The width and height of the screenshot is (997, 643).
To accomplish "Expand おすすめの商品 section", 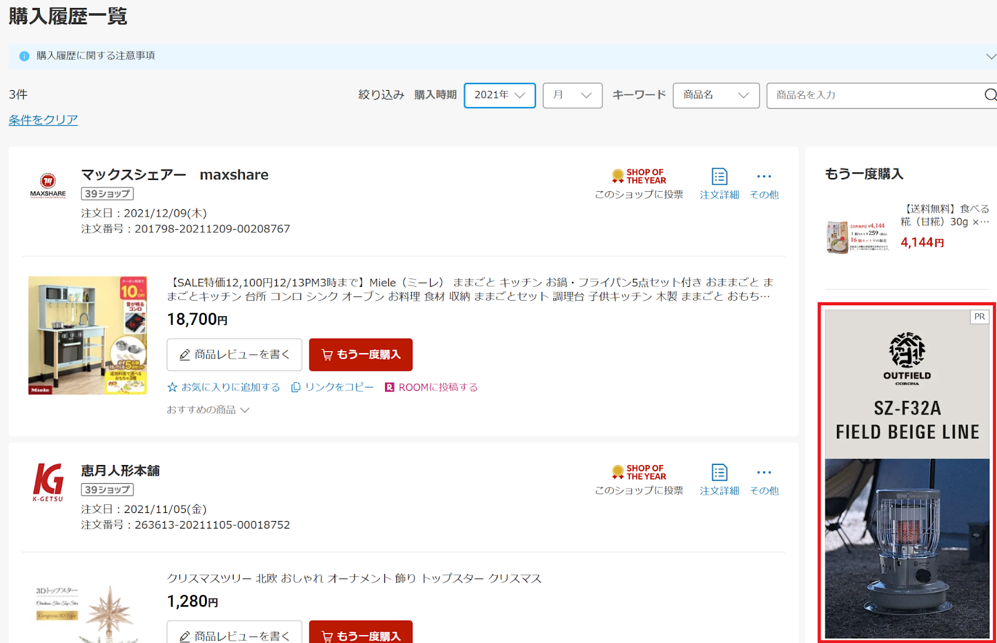I will click(208, 410).
